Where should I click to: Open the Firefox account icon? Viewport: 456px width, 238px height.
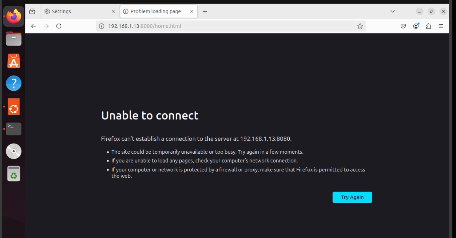click(416, 26)
